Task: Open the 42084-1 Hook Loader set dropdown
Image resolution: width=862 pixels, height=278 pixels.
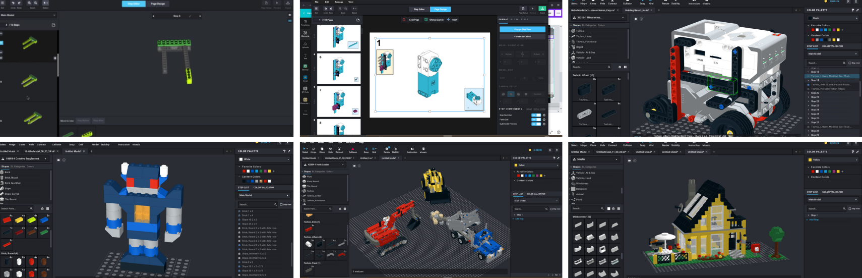Action: (x=324, y=164)
